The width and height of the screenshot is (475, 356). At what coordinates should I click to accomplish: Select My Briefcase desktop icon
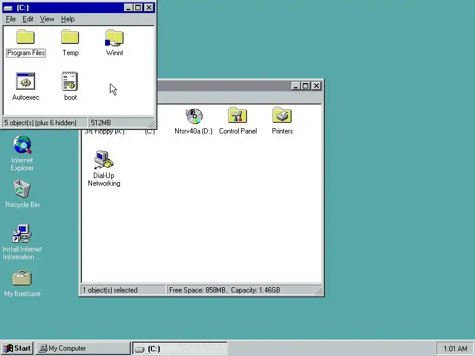(22, 284)
